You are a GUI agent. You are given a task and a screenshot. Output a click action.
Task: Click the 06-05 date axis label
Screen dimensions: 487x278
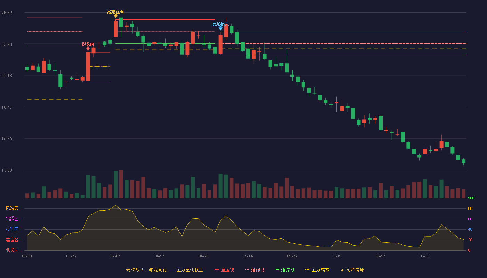click(336, 256)
